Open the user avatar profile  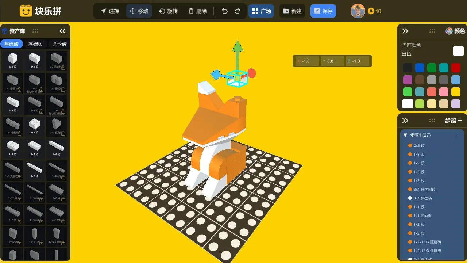(x=358, y=11)
